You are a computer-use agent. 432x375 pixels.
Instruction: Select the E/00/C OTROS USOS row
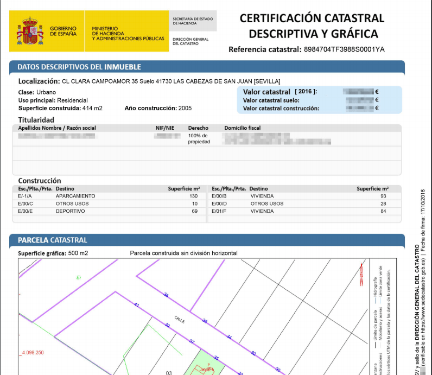[x=110, y=204]
